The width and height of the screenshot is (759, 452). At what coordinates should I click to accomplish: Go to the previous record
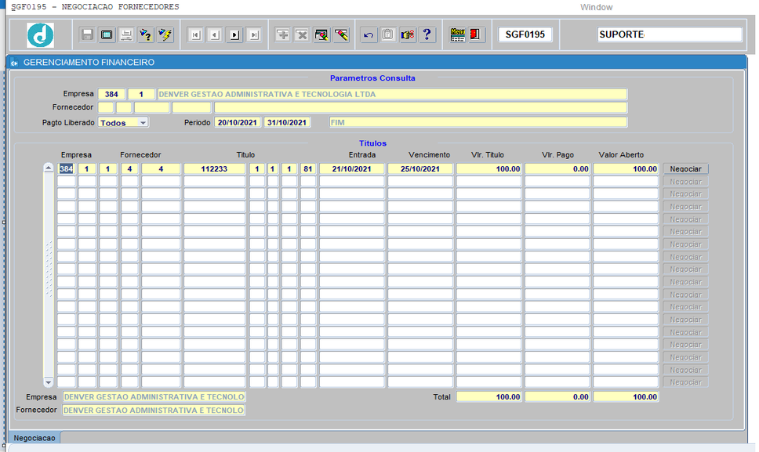215,34
